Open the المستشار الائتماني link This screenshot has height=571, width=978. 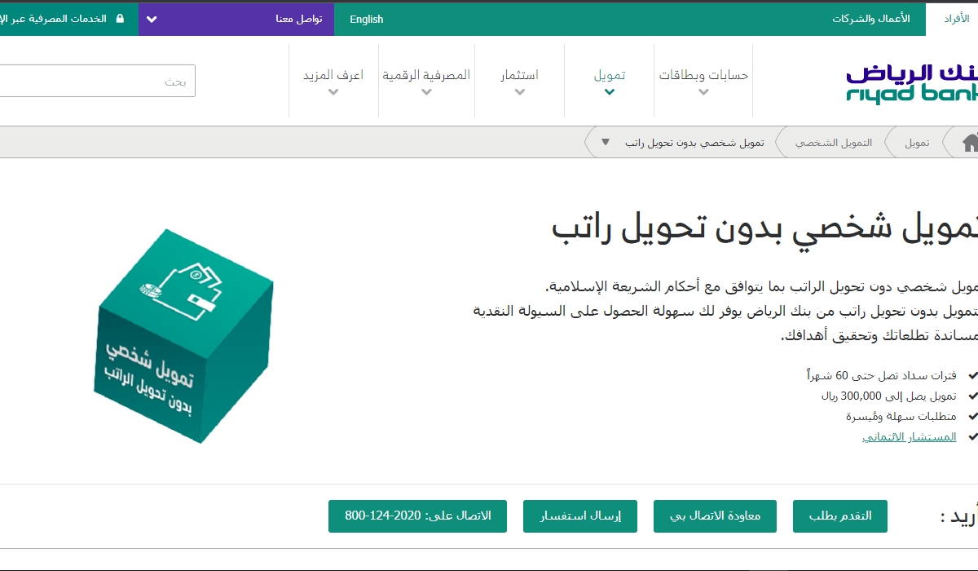pos(910,437)
